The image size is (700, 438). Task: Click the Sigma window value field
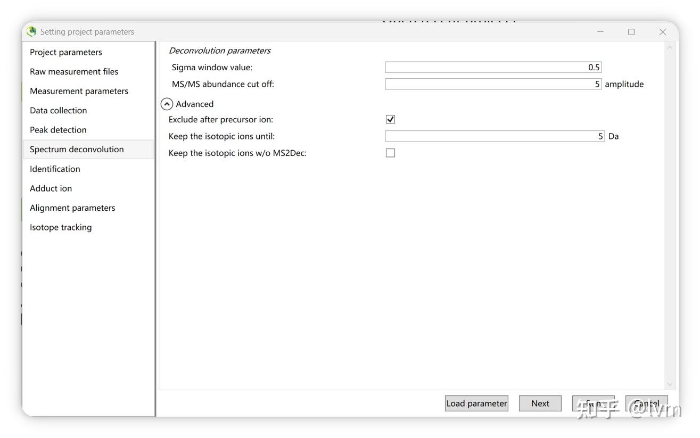pyautogui.click(x=493, y=68)
